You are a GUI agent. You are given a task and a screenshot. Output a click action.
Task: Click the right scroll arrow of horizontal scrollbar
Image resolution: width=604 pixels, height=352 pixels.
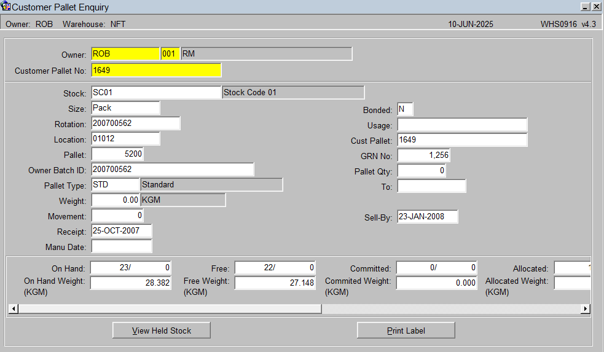[x=585, y=308]
